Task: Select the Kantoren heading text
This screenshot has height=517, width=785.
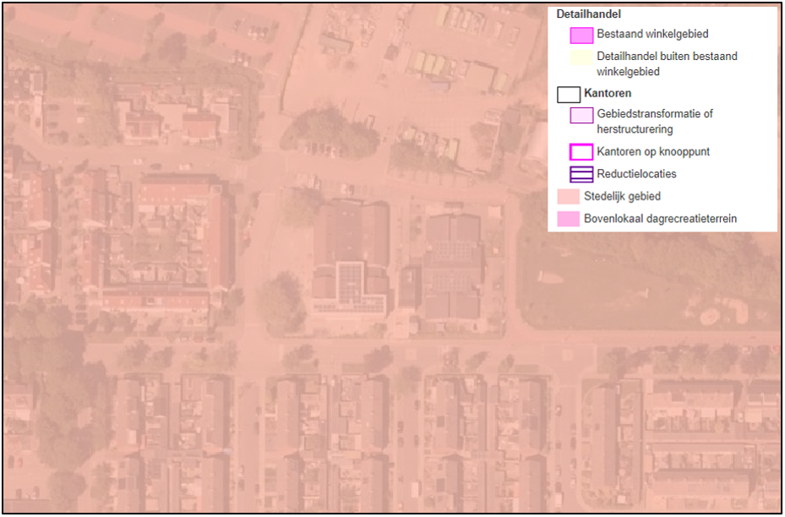Action: [608, 93]
